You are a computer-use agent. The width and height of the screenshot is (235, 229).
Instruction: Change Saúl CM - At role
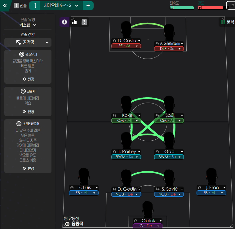[169, 121]
